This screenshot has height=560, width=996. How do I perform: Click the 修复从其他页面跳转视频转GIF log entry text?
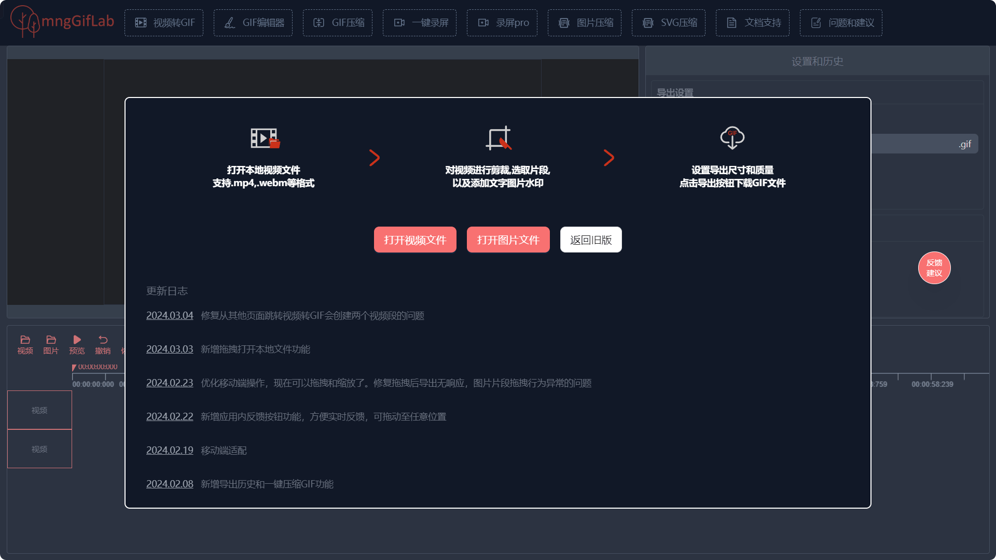312,315
